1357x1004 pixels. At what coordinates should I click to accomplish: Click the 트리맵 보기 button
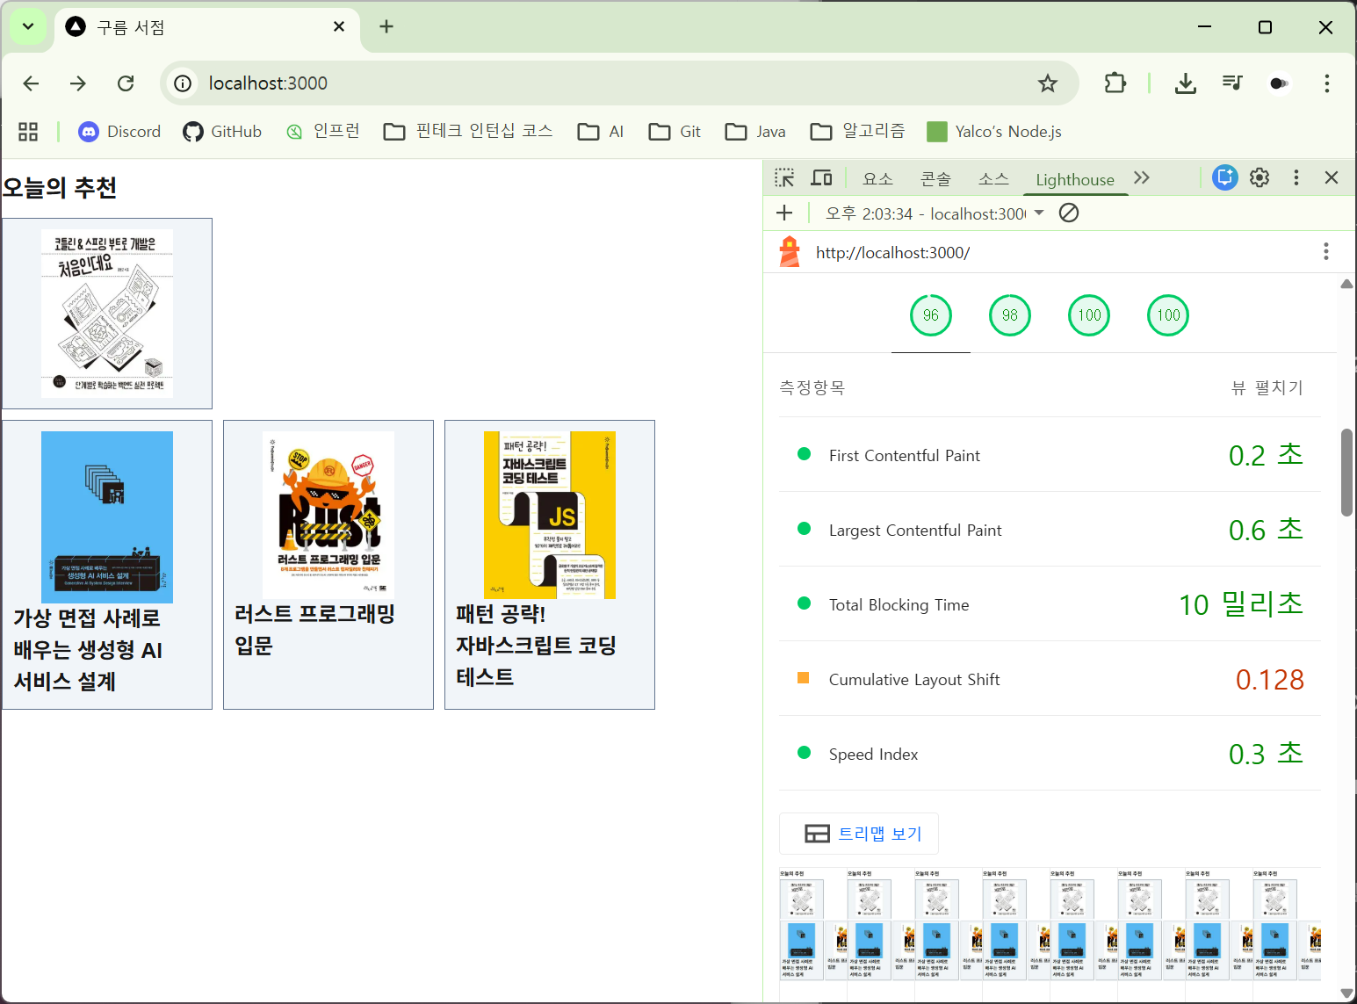click(859, 834)
